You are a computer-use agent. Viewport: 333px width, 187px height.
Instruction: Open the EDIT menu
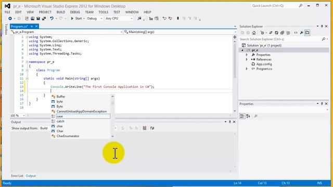tap(18, 12)
